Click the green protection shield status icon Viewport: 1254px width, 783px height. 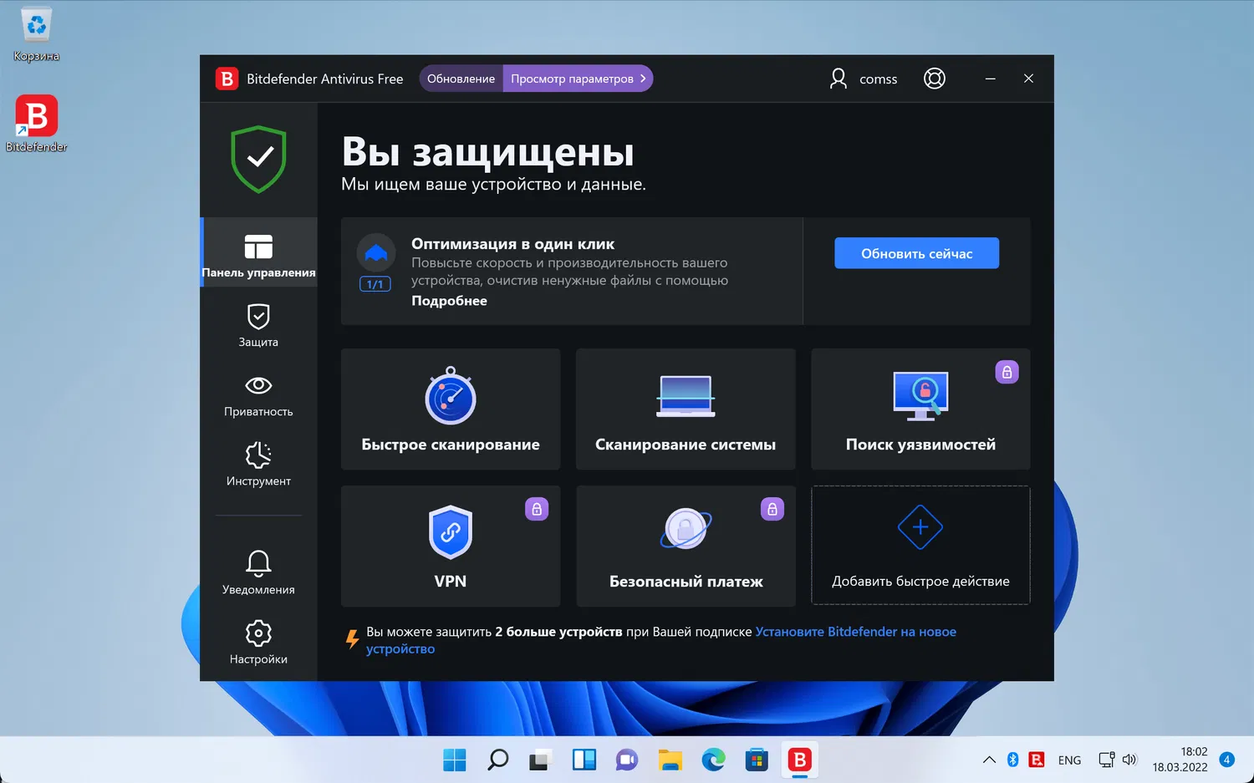(x=259, y=159)
